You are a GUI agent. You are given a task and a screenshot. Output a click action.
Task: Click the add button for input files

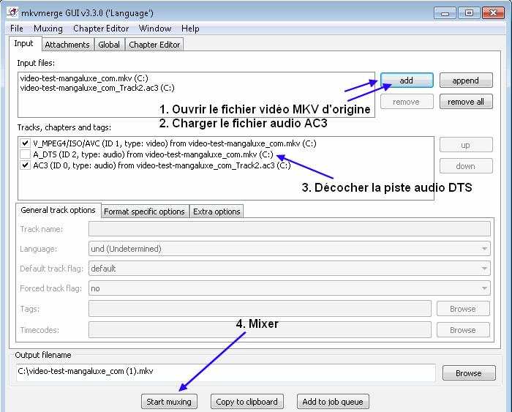pyautogui.click(x=407, y=80)
